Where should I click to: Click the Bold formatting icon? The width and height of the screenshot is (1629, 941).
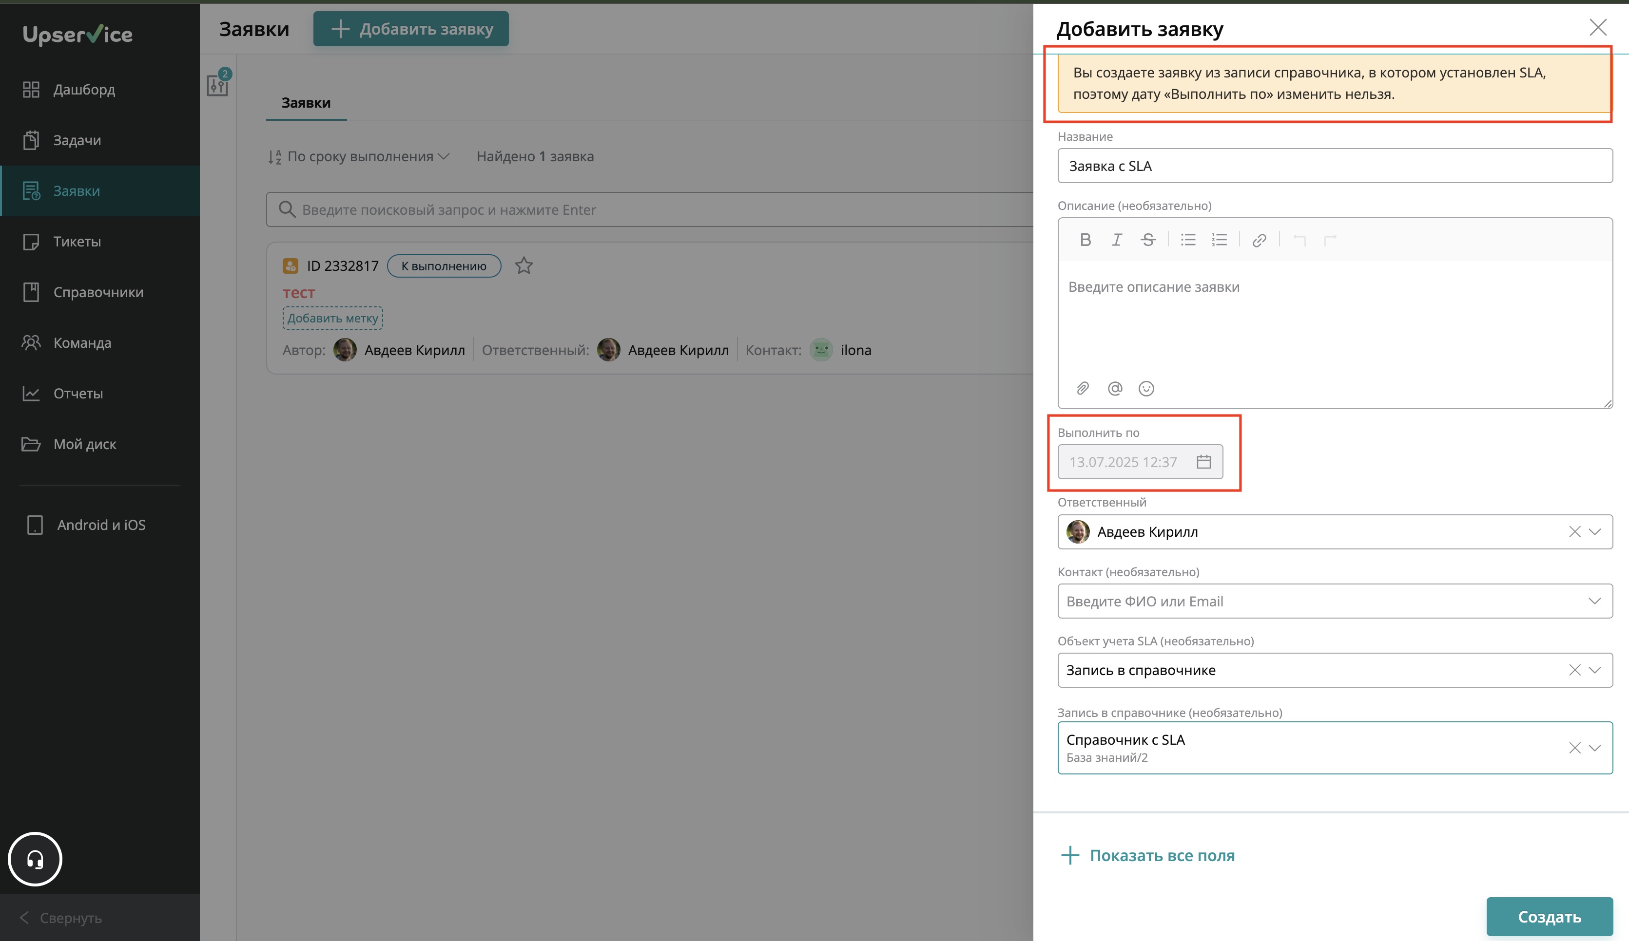tap(1086, 240)
